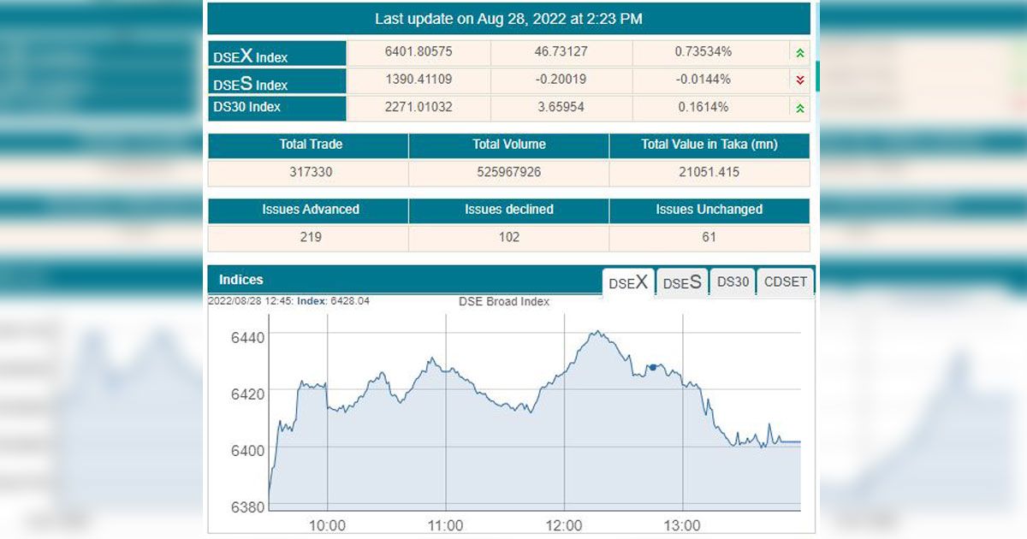Click the red down arrow for DSES Index

[800, 80]
